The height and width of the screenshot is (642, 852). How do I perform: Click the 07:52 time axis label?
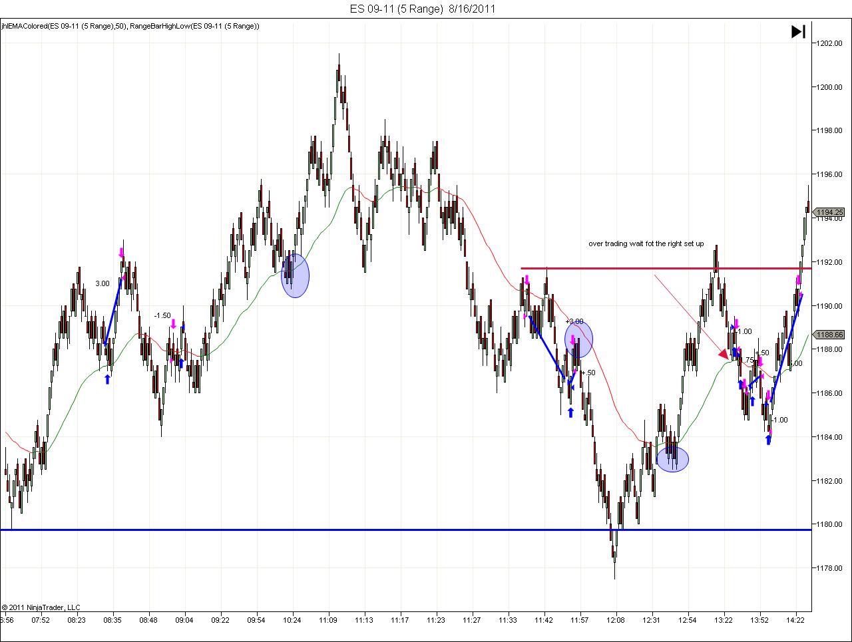[41, 620]
